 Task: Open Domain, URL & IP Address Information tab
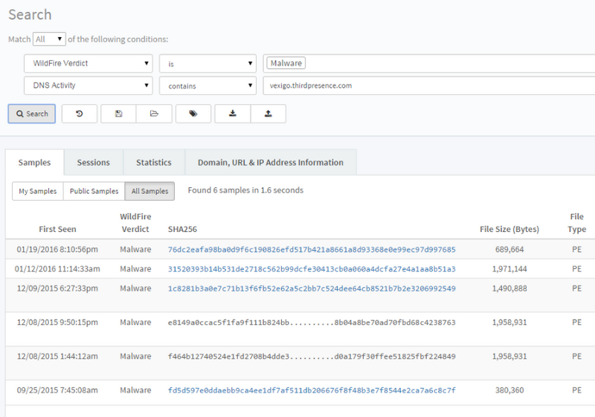pyautogui.click(x=270, y=162)
